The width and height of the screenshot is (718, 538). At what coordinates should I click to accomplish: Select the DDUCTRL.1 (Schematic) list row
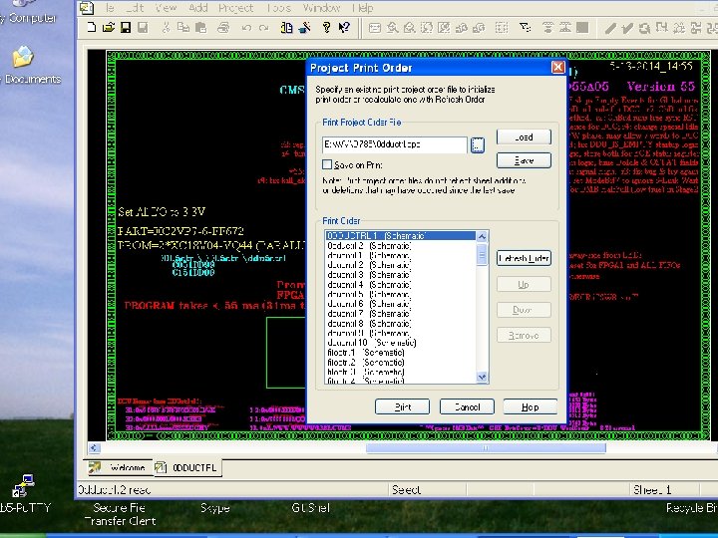click(401, 236)
